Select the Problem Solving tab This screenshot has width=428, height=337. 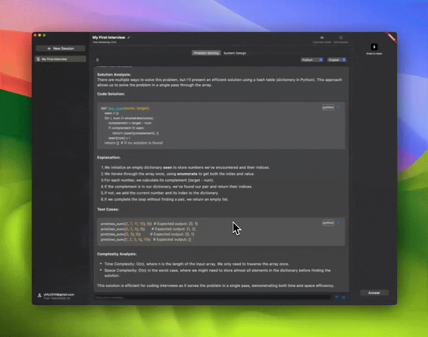coord(206,53)
